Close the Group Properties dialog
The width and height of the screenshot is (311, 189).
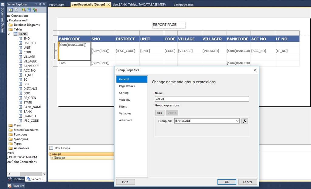pyautogui.click(x=255, y=70)
